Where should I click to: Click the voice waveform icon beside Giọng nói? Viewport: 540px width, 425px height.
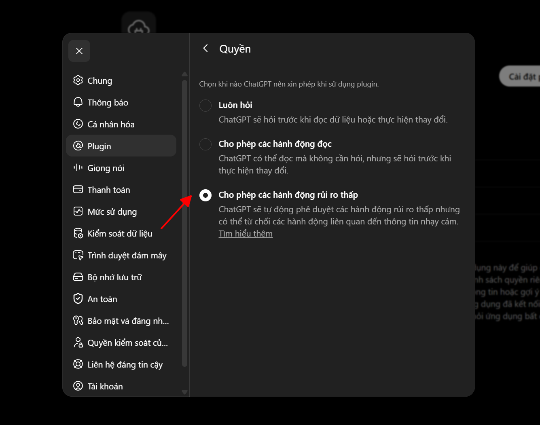coord(78,167)
